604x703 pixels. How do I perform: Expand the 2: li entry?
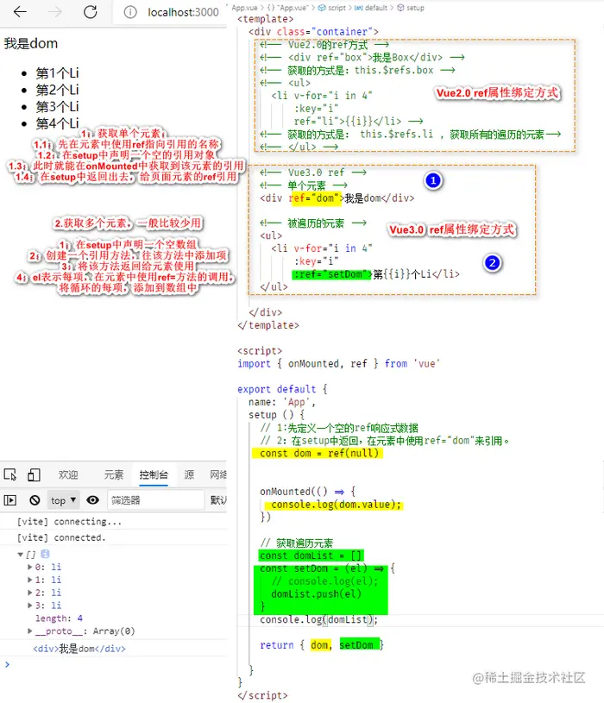click(x=30, y=593)
